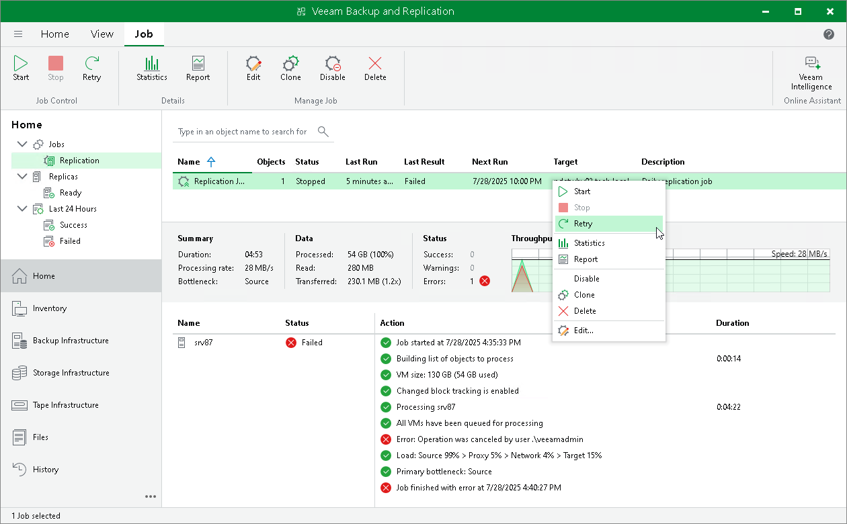
Task: Click 'Processing srv87' action entry
Action: [426, 407]
